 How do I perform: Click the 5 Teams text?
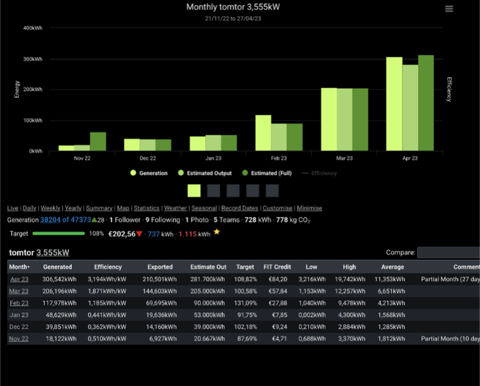click(227, 220)
